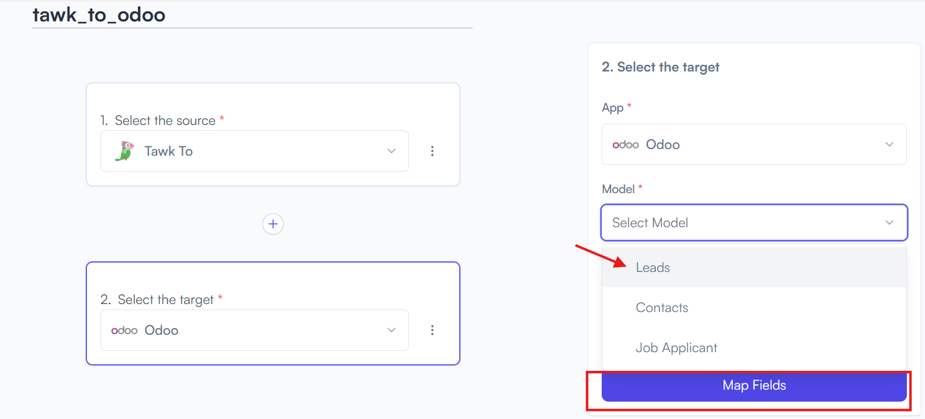Click the Tawk To parrot icon
The width and height of the screenshot is (925, 419).
[124, 151]
